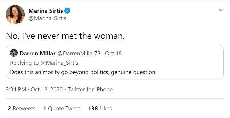Open the Marina Sirtis display name

point(45,11)
